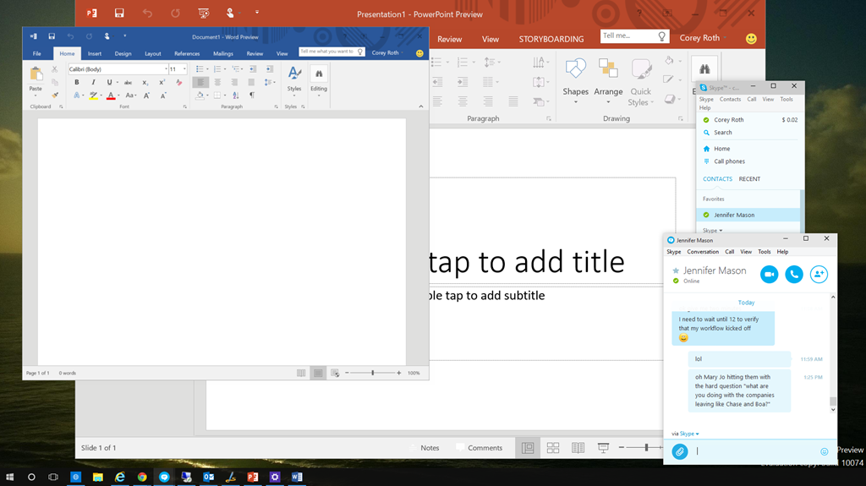The image size is (866, 486).
Task: Switch to RECENT tab in Skype
Action: (x=749, y=179)
